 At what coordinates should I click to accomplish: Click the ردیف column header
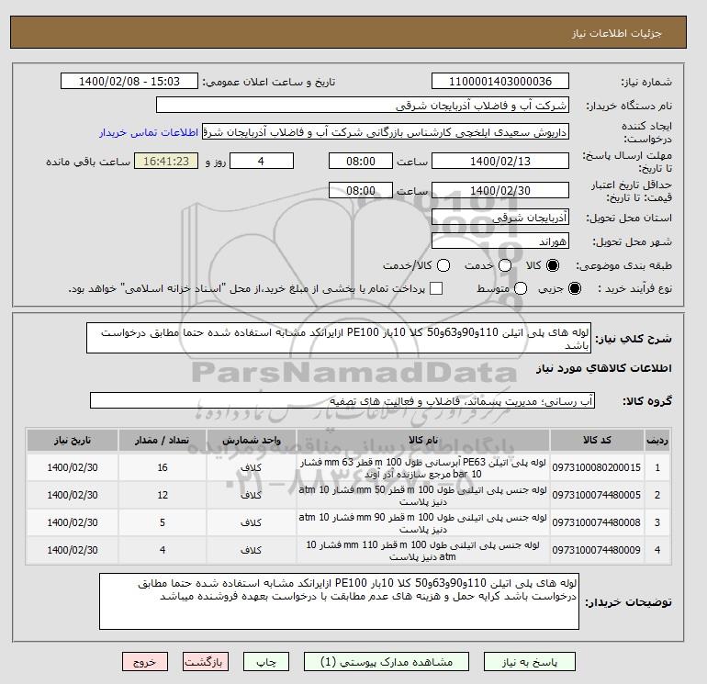[x=656, y=440]
